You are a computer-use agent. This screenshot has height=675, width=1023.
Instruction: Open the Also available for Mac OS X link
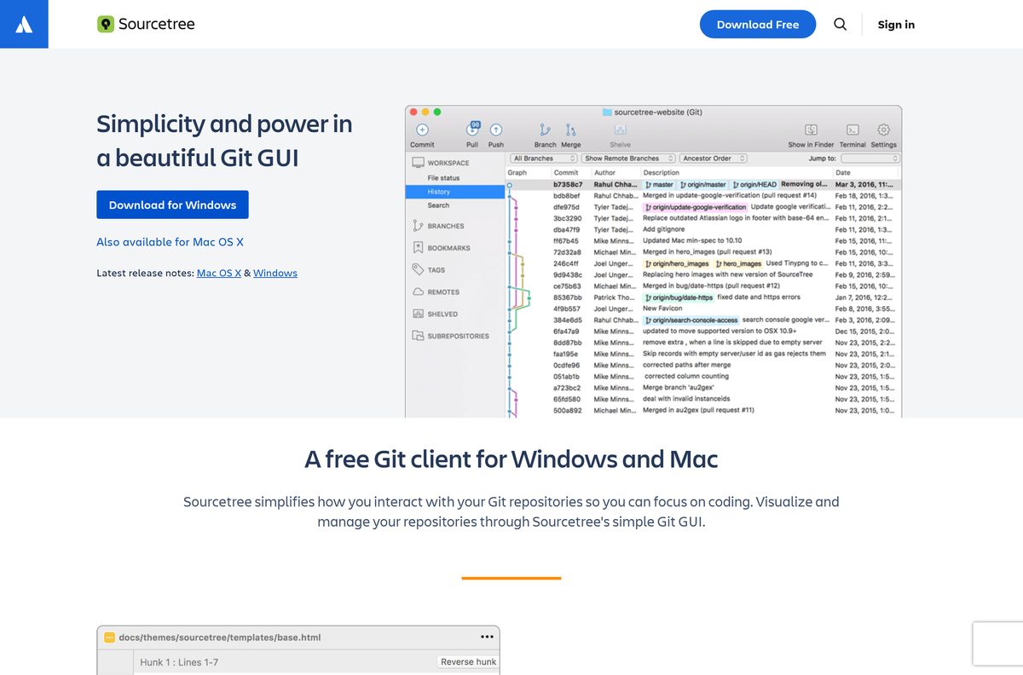click(x=170, y=242)
